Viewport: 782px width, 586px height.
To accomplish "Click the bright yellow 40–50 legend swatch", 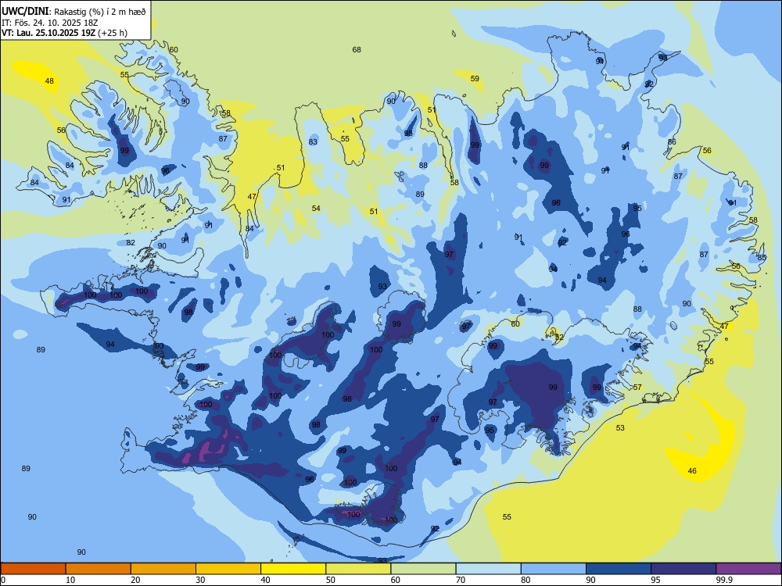I will [293, 569].
